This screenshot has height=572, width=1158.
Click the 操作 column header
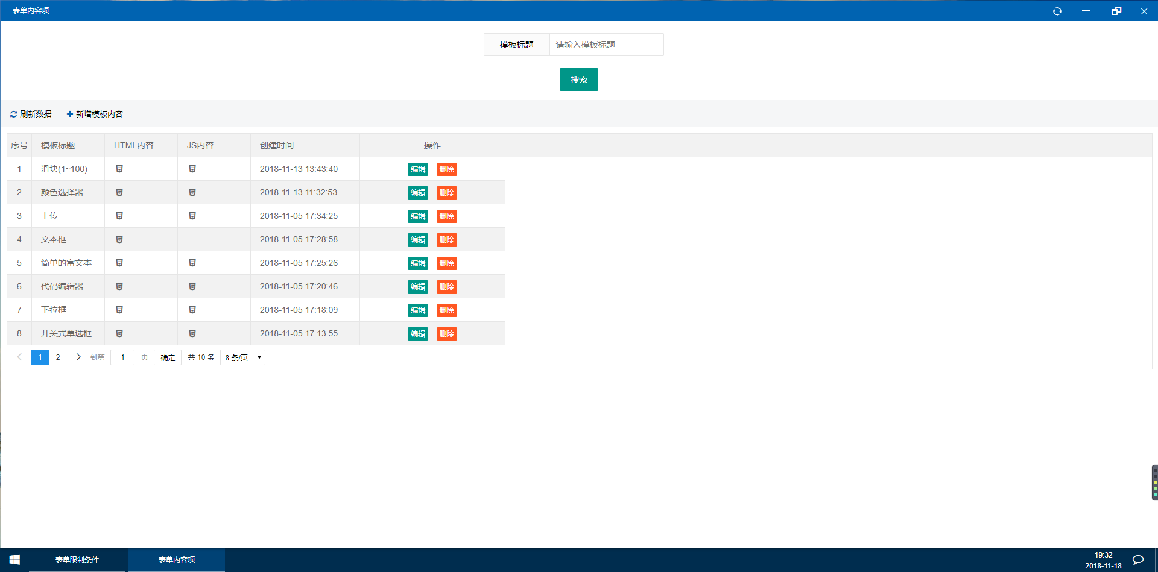(x=432, y=145)
